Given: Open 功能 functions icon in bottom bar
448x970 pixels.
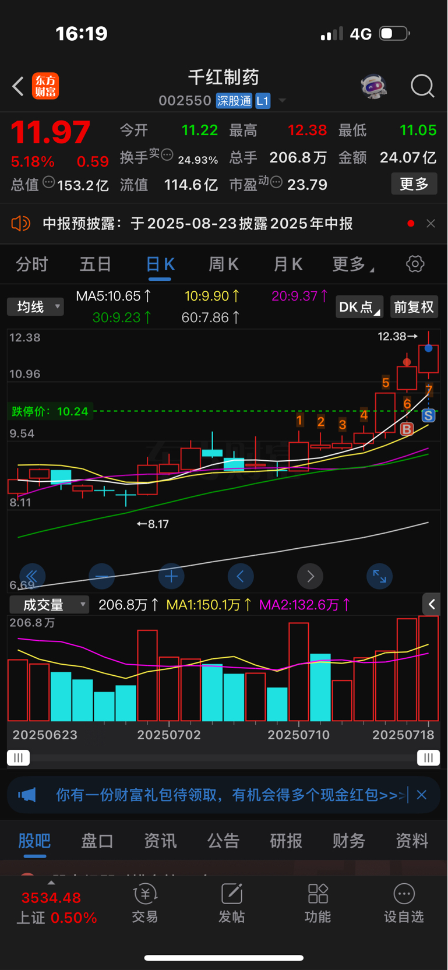Looking at the screenshot, I should point(318,904).
